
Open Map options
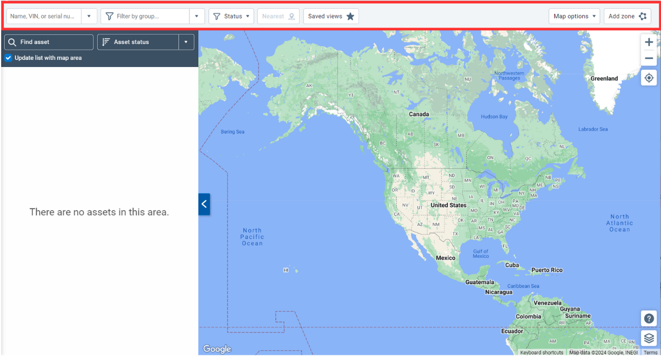(574, 16)
